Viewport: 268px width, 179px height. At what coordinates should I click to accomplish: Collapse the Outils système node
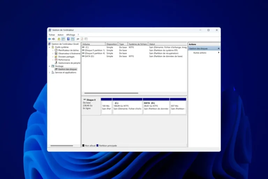click(x=50, y=47)
